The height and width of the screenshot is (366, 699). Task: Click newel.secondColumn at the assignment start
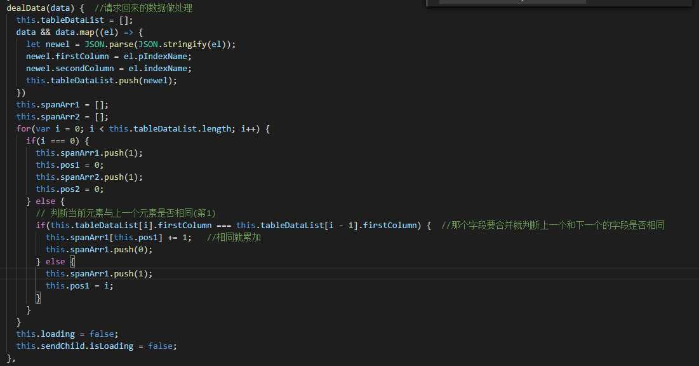(x=70, y=68)
